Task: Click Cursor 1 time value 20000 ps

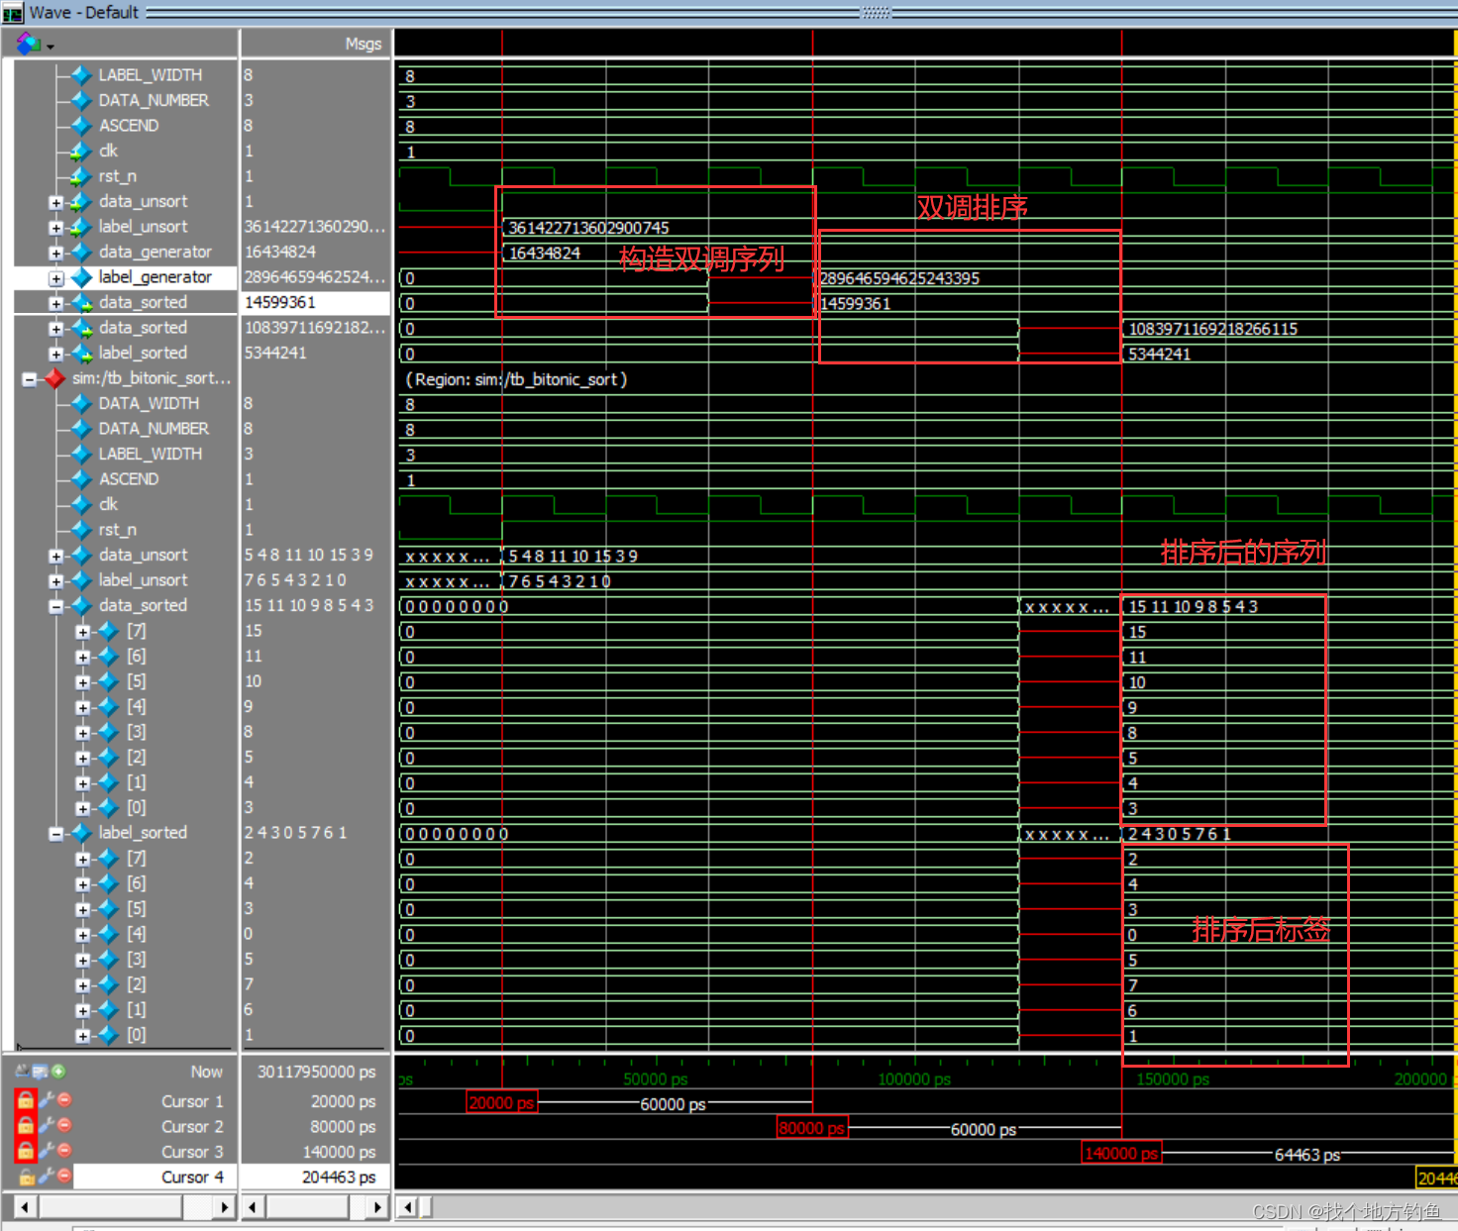Action: (343, 1101)
